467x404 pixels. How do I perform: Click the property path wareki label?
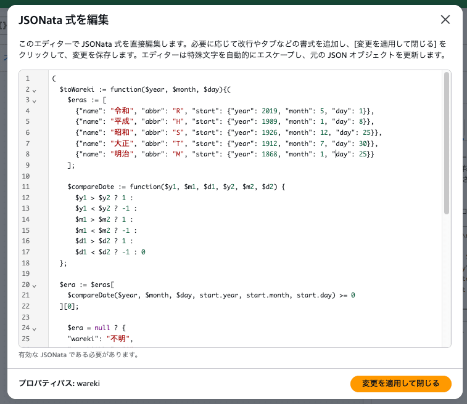pyautogui.click(x=59, y=384)
